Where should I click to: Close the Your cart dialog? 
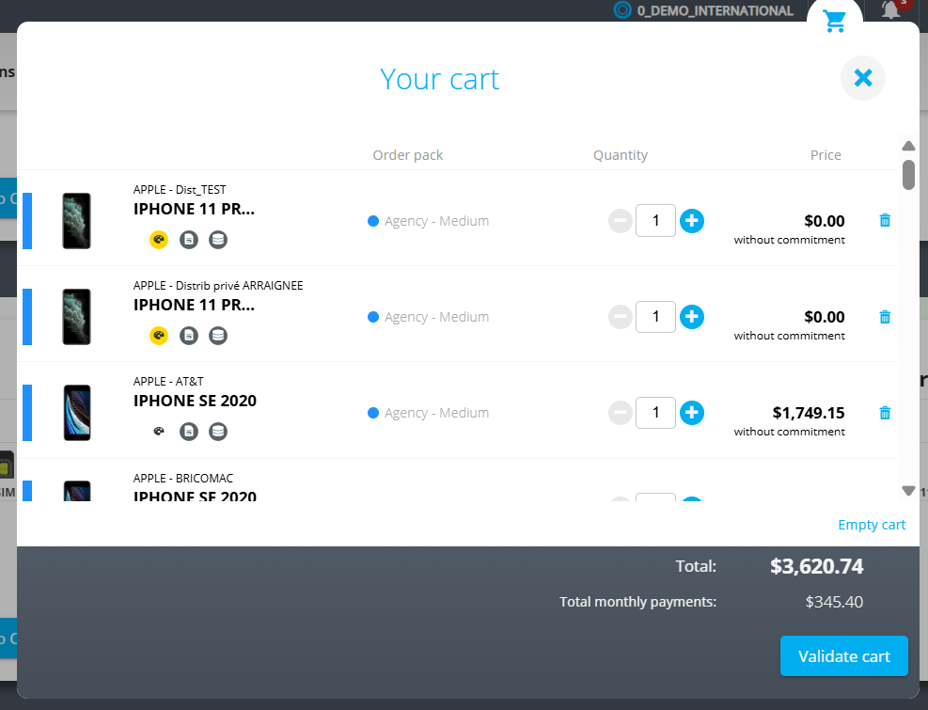pos(863,77)
